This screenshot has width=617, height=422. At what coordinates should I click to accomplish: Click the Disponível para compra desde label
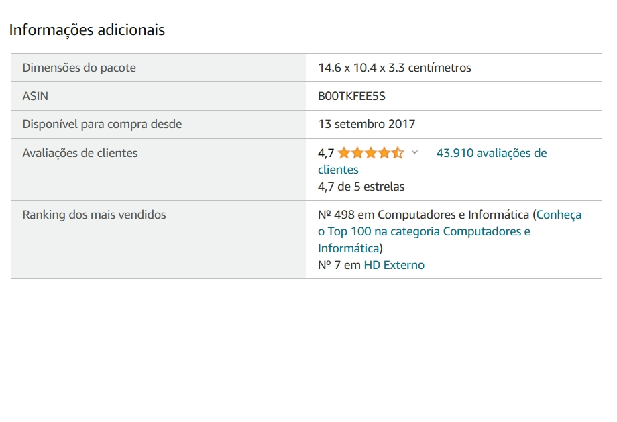102,124
